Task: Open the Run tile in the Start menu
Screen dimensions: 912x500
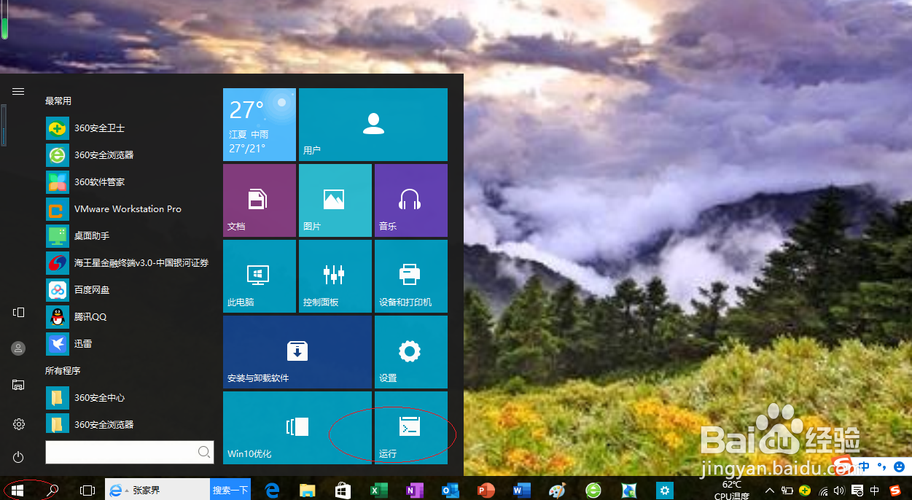Action: pos(410,428)
